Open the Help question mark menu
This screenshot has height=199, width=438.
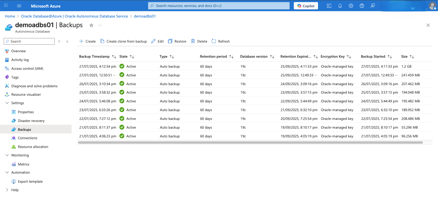click(x=362, y=5)
